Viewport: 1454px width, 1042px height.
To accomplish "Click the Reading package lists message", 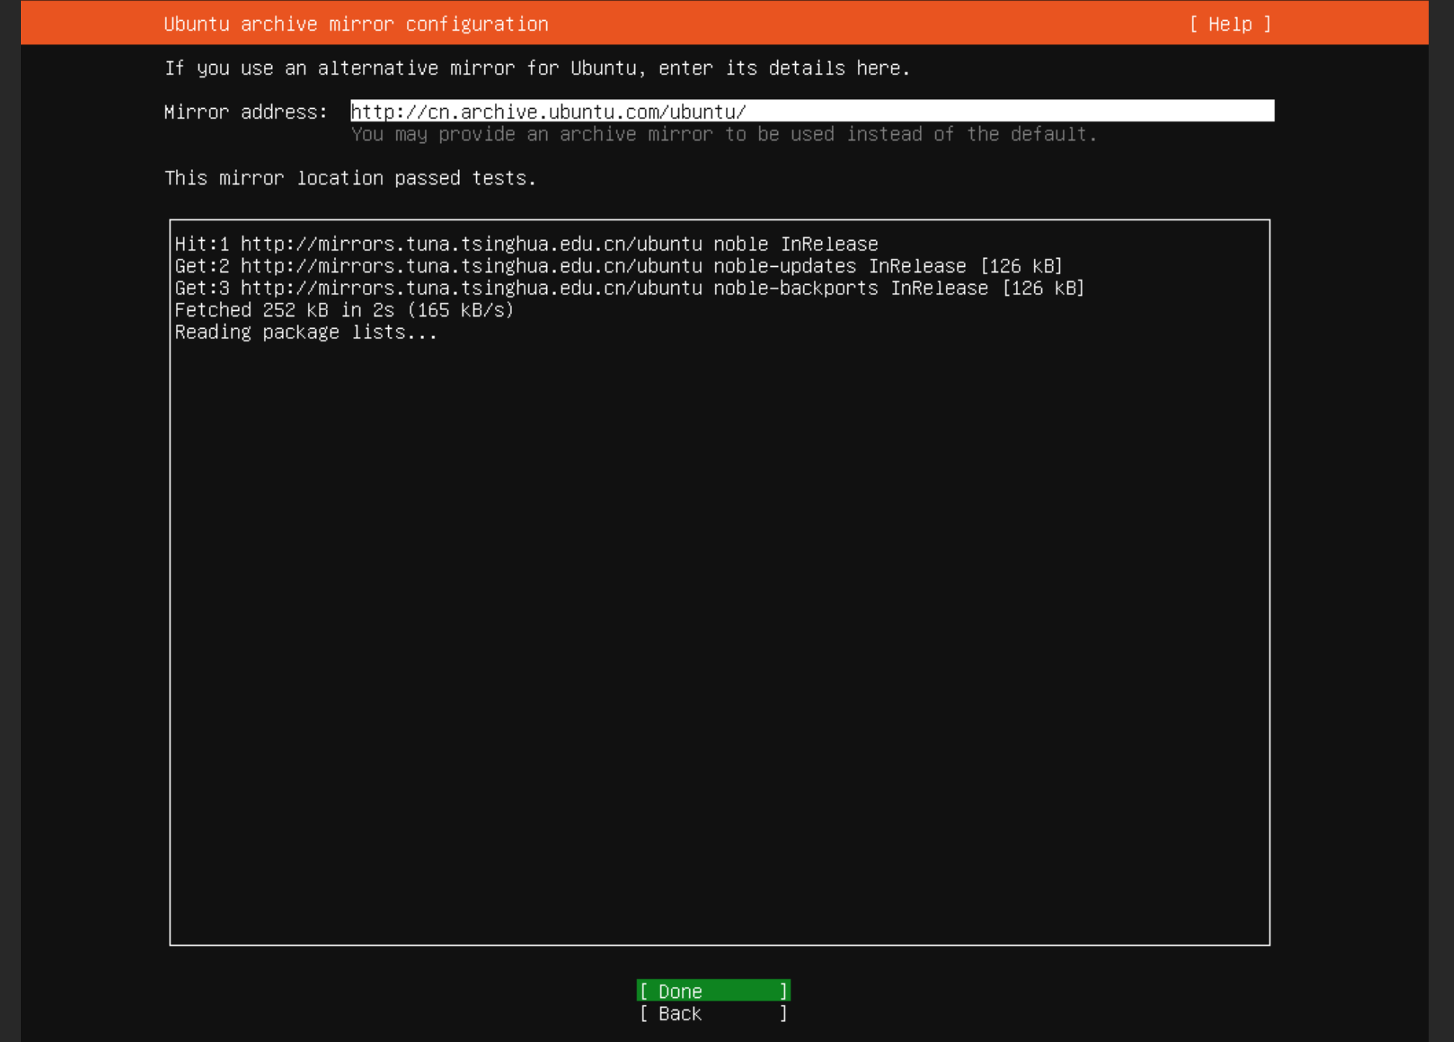I will [x=306, y=332].
